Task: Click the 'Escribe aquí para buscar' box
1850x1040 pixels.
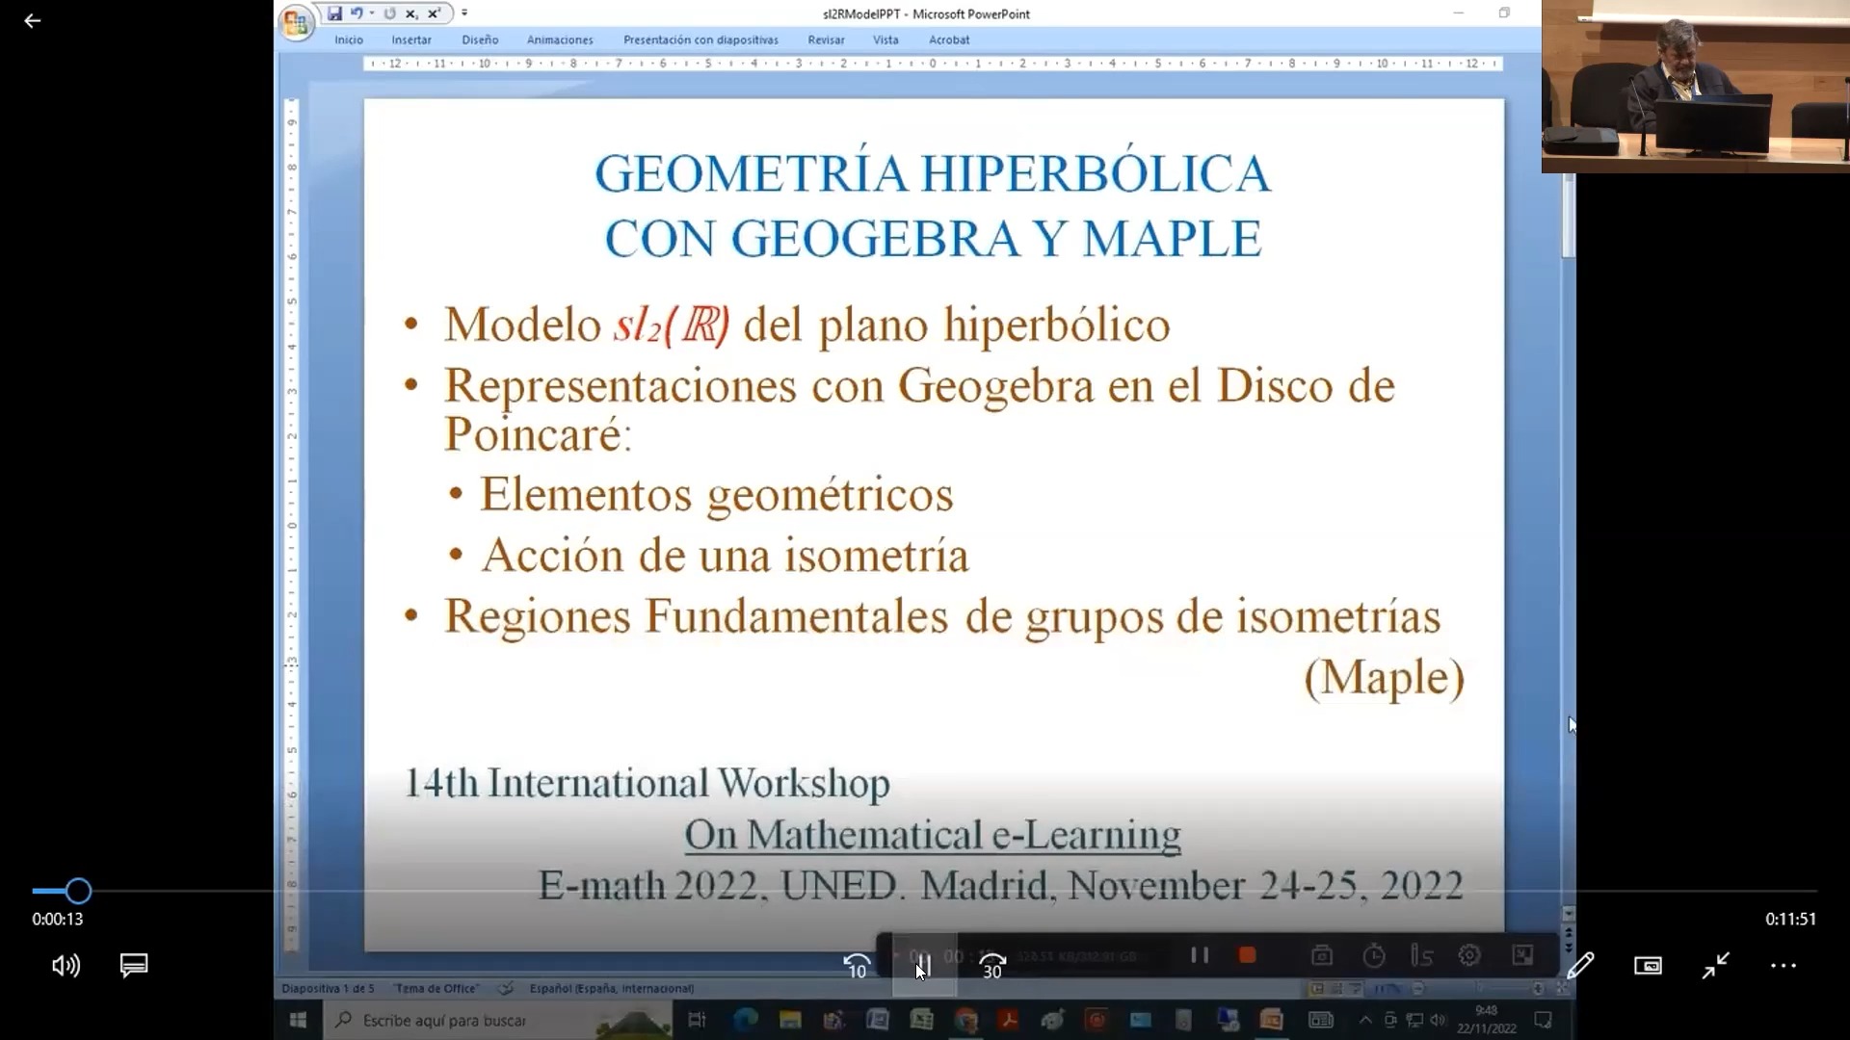Action: click(496, 1020)
